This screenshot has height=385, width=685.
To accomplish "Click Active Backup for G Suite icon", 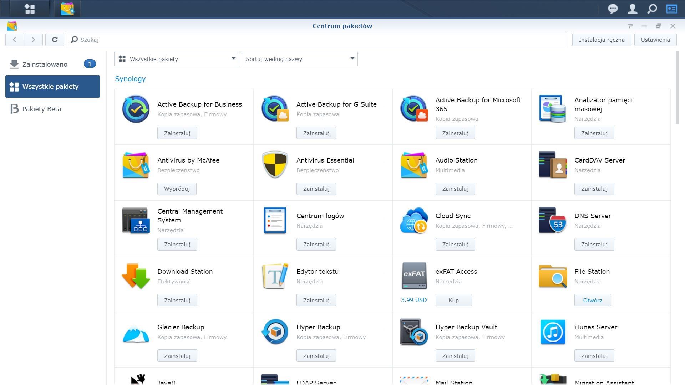I will (x=275, y=109).
